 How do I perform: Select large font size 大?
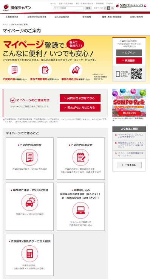113,8
